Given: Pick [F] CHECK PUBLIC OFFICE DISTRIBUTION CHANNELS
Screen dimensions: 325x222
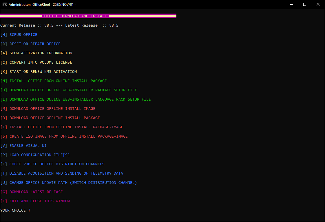Looking at the screenshot, I should [x=52, y=164].
